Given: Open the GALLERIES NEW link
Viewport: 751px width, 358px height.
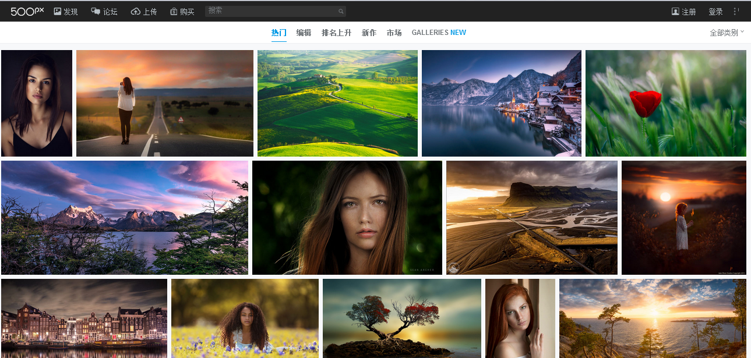Looking at the screenshot, I should (438, 33).
